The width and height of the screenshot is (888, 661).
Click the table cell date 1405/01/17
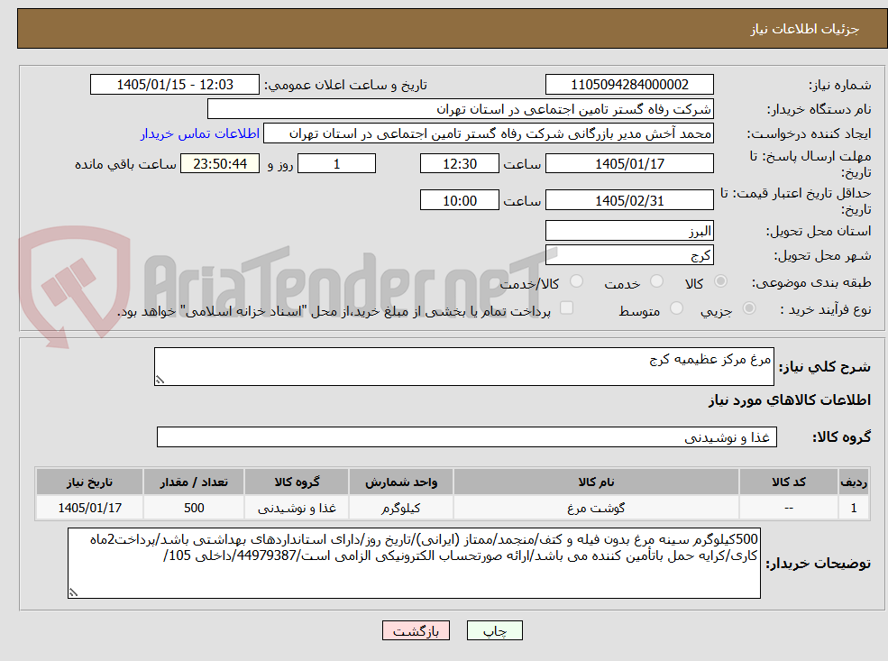[89, 508]
